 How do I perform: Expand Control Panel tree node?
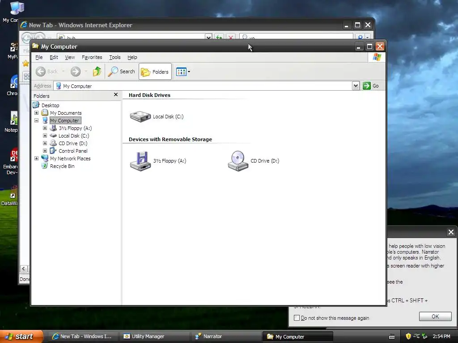point(45,151)
